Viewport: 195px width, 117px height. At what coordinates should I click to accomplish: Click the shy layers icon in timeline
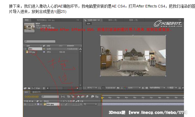pyautogui.click(x=78, y=96)
